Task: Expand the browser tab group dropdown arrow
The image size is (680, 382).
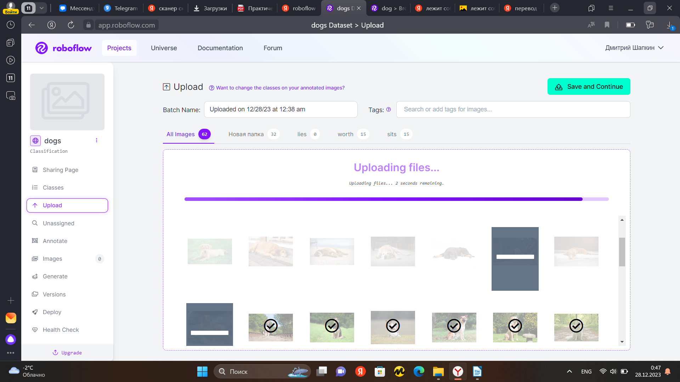Action: [x=41, y=8]
